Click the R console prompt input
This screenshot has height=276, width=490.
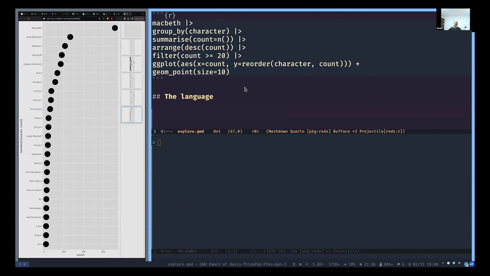(159, 143)
